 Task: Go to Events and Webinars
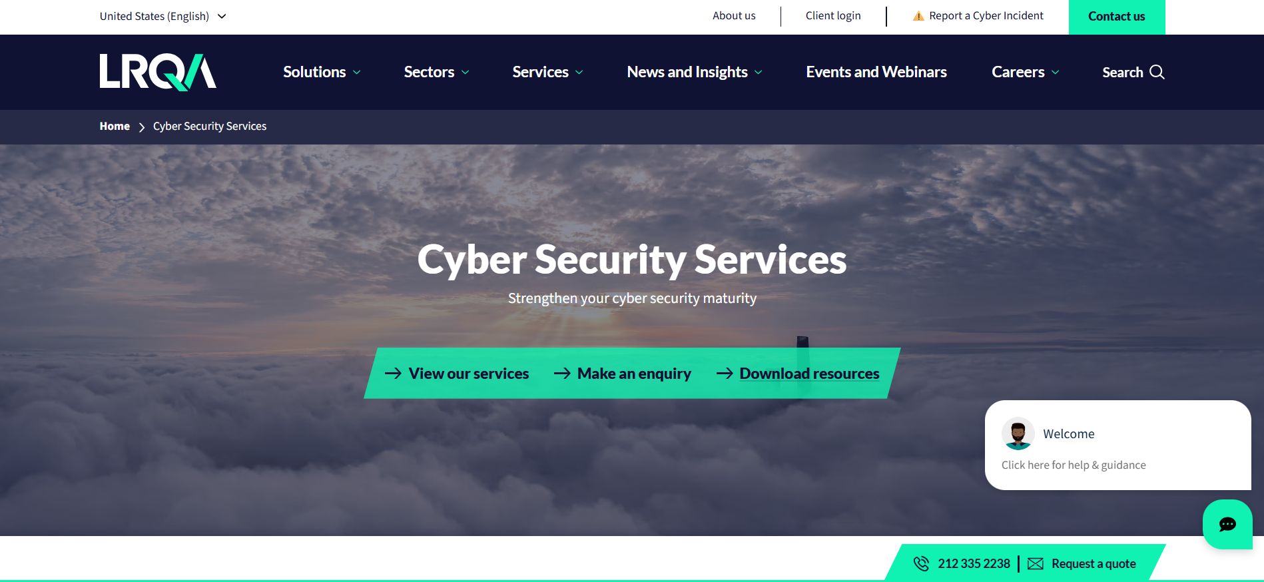click(876, 72)
